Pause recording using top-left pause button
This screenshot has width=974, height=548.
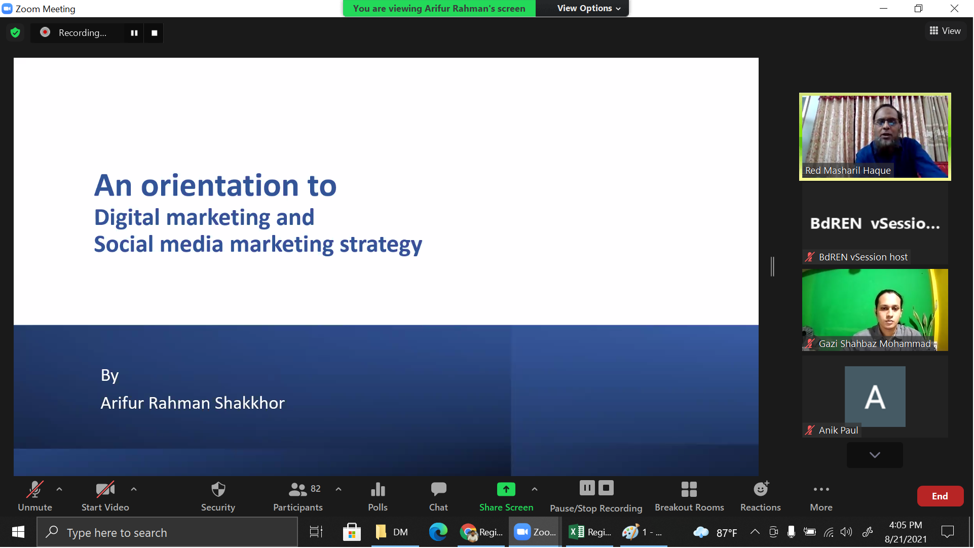[x=134, y=33]
